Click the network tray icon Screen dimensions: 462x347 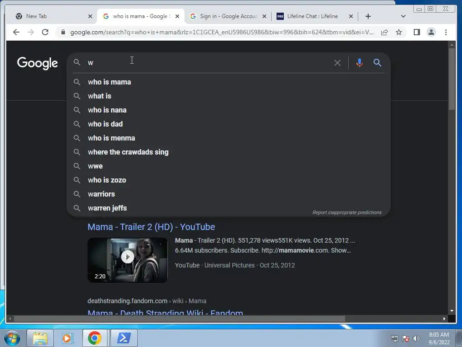pyautogui.click(x=394, y=338)
